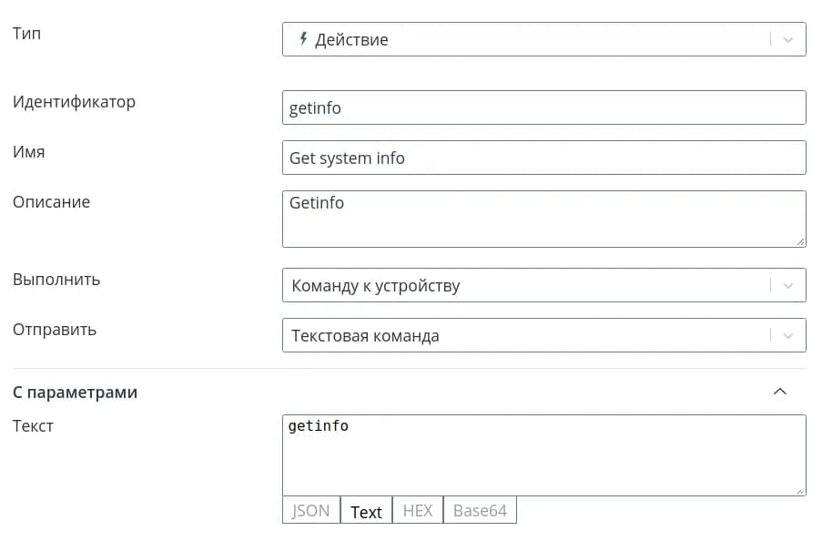822x541 pixels.
Task: Click the 'Текстовая команда' value text
Action: [365, 335]
